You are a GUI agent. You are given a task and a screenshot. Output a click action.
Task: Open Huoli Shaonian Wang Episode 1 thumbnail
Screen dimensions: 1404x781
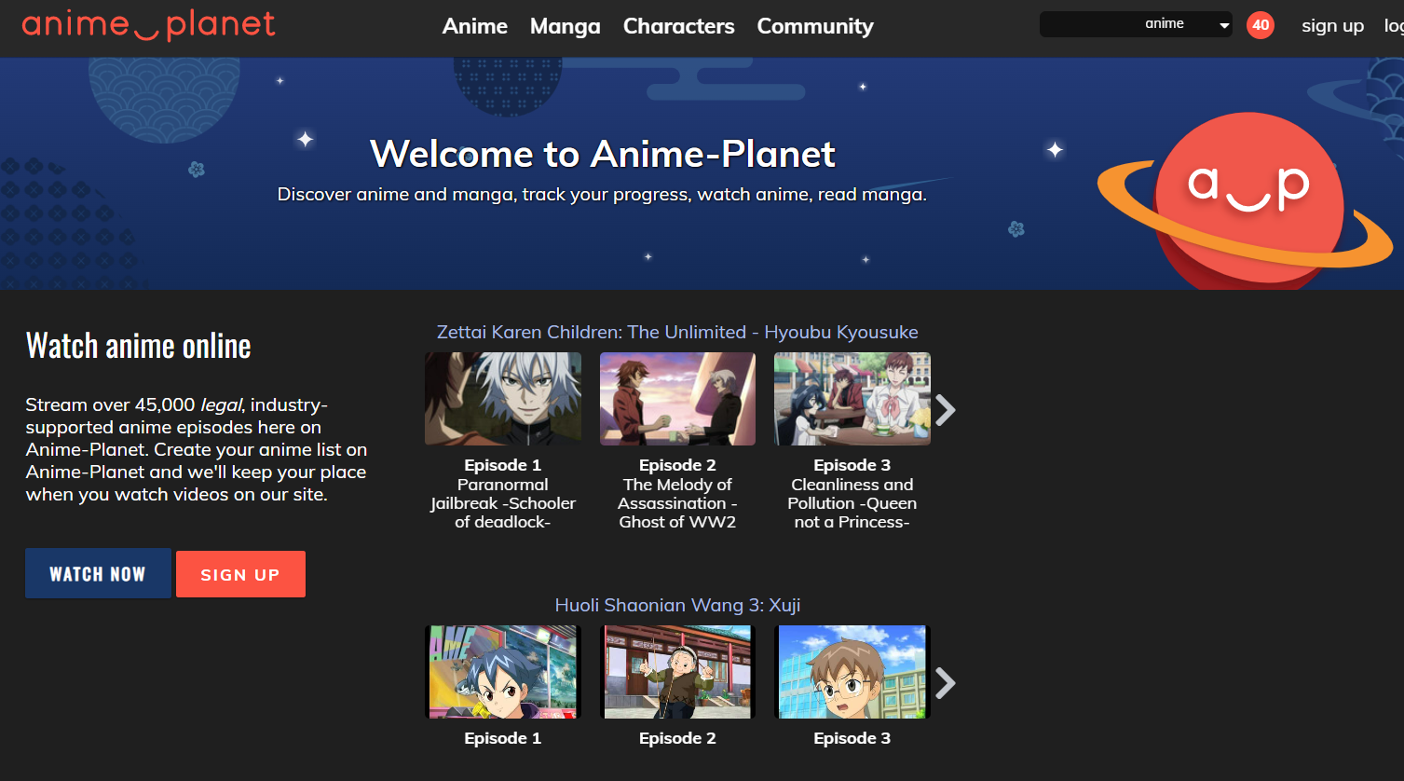[503, 672]
